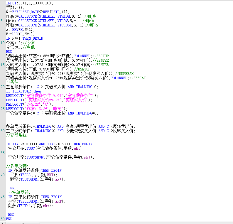The height and width of the screenshot is (224, 233).
Task: Click line number 5 in the gutter
Action: click(2, 21)
